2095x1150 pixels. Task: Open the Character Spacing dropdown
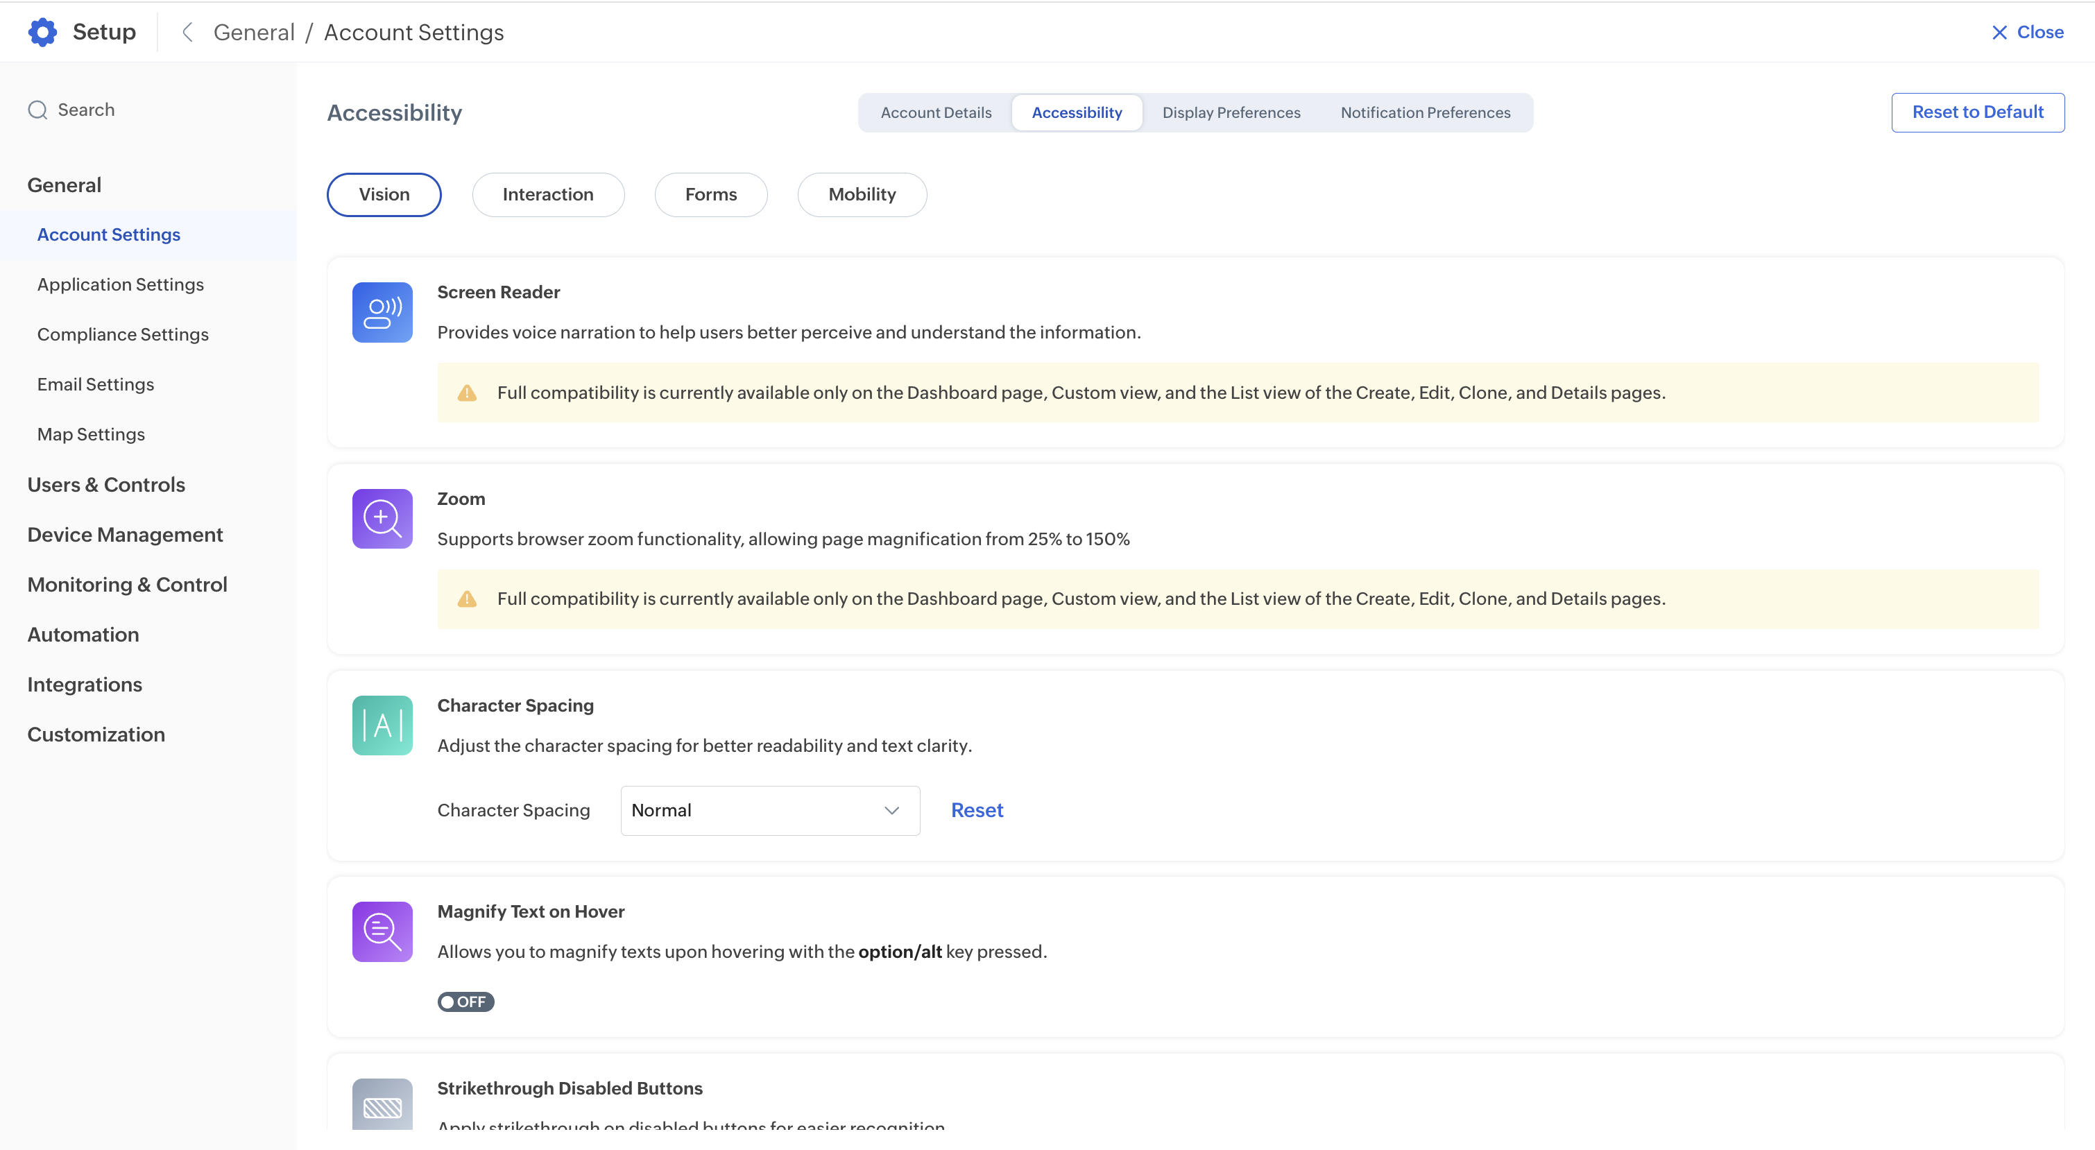770,811
